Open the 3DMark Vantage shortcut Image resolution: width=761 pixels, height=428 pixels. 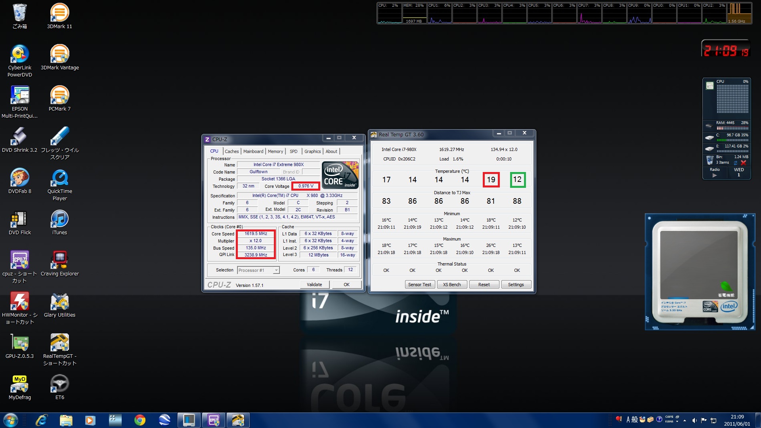click(59, 57)
